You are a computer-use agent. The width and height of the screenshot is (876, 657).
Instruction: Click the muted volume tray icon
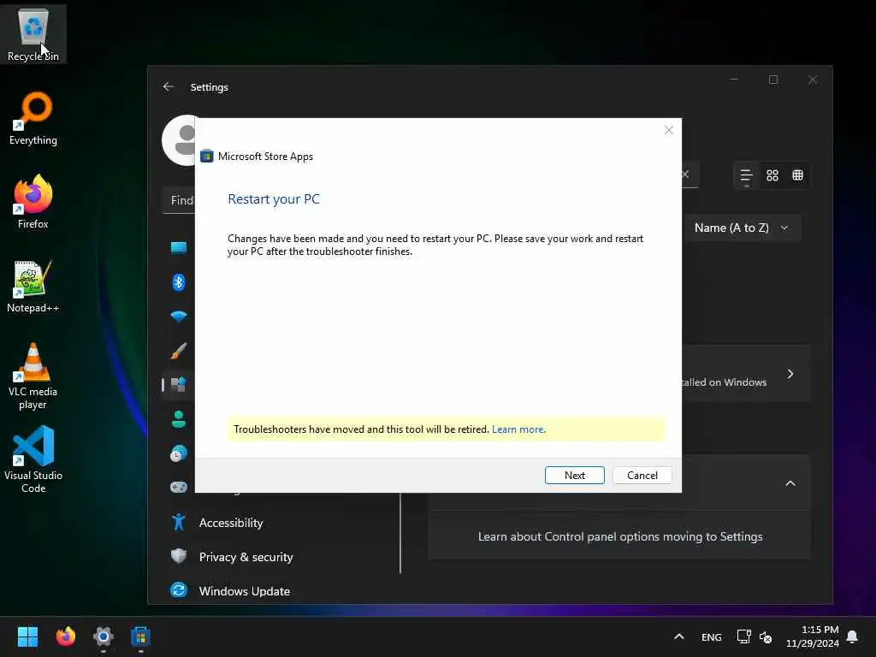point(766,636)
